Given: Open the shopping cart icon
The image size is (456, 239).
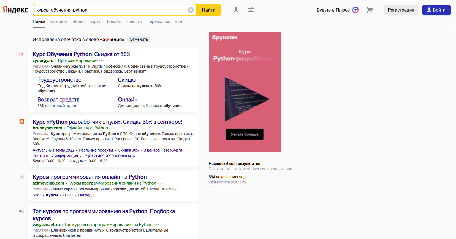Looking at the screenshot, I should (x=369, y=10).
